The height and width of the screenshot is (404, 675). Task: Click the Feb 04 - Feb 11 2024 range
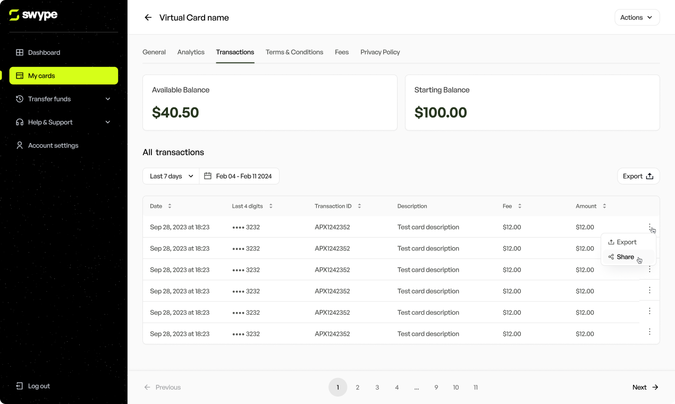244,176
